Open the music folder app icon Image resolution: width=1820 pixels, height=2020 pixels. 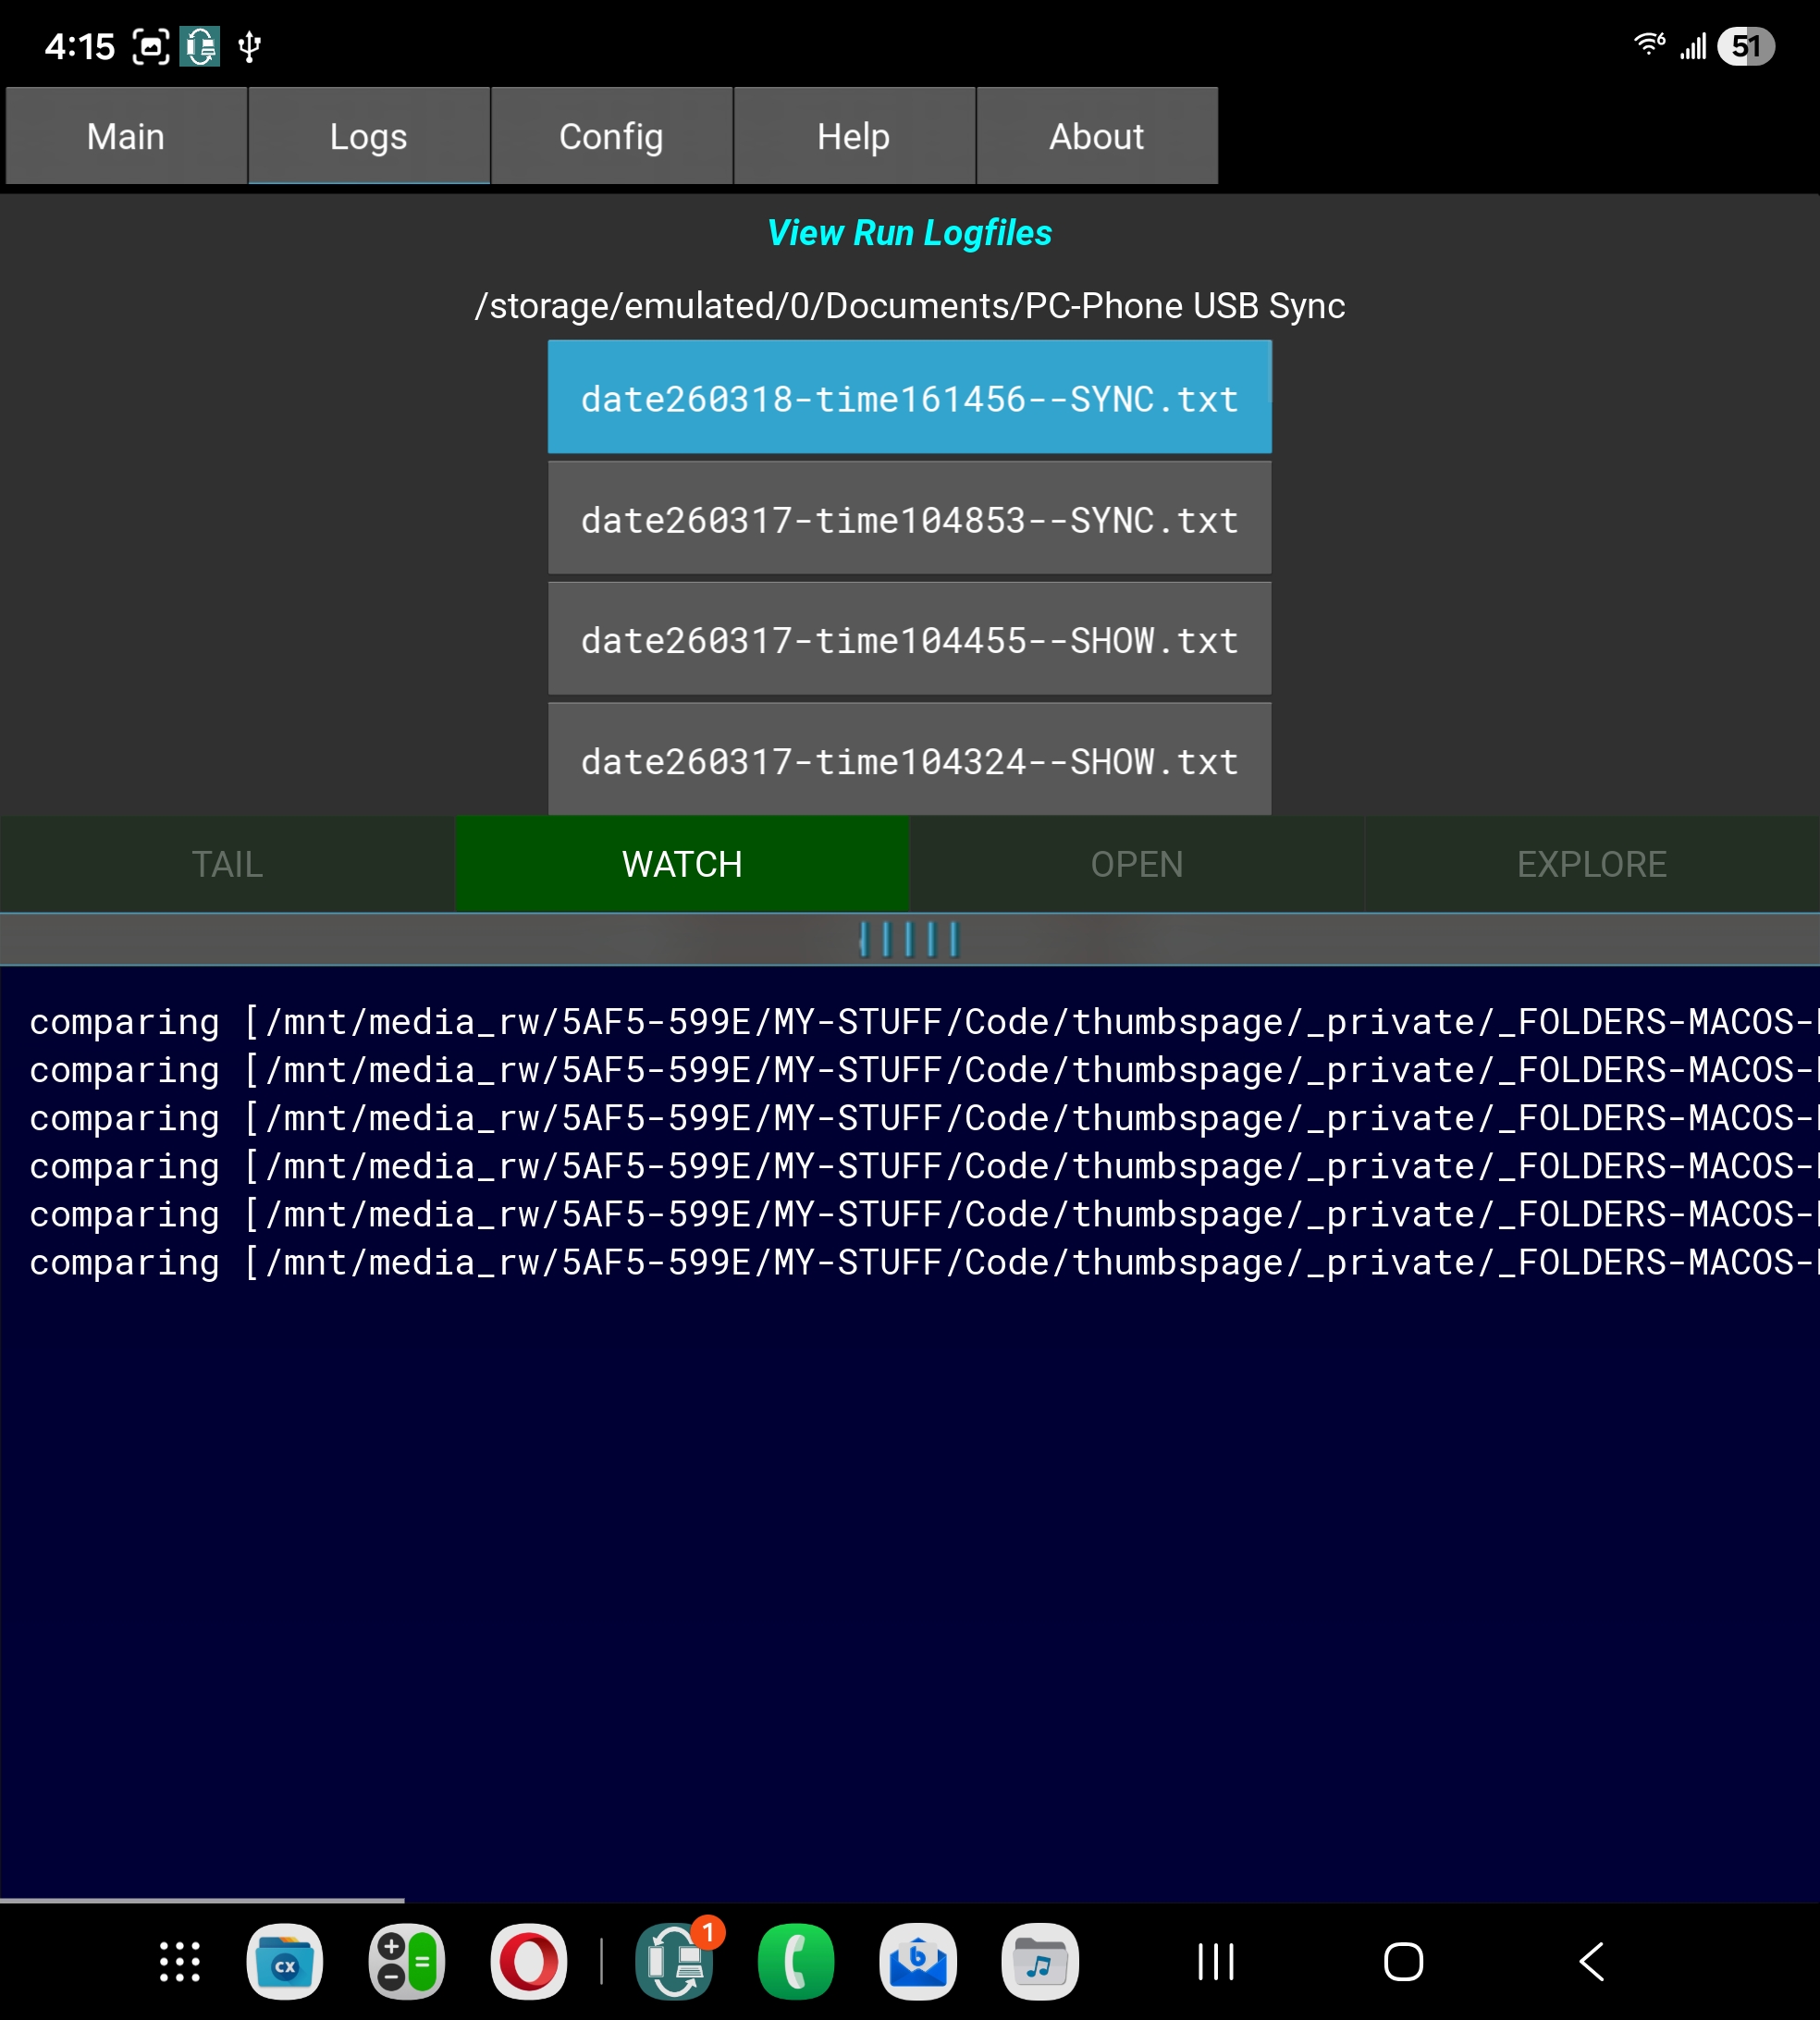pos(1040,1962)
